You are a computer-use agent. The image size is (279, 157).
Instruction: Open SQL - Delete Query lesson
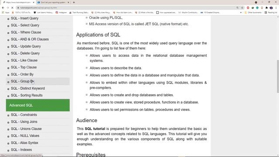pyautogui.click(x=25, y=53)
